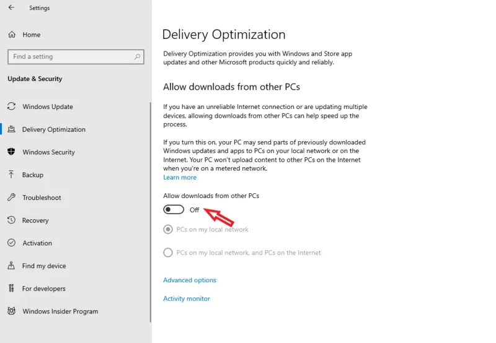Open Troubleshoot settings page
Viewport: 496px width, 343px height.
pos(42,198)
